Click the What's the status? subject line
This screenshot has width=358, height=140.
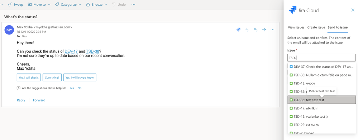21,17
